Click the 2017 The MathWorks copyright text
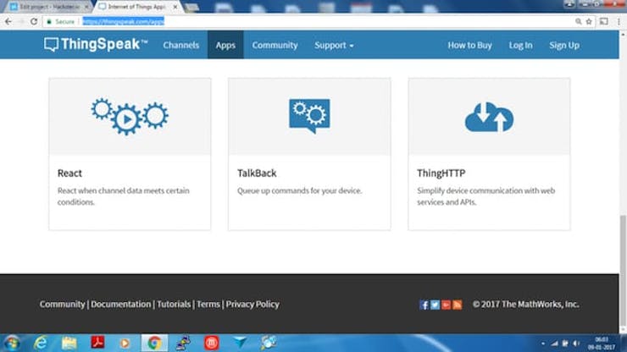The height and width of the screenshot is (352, 627). pyautogui.click(x=526, y=305)
